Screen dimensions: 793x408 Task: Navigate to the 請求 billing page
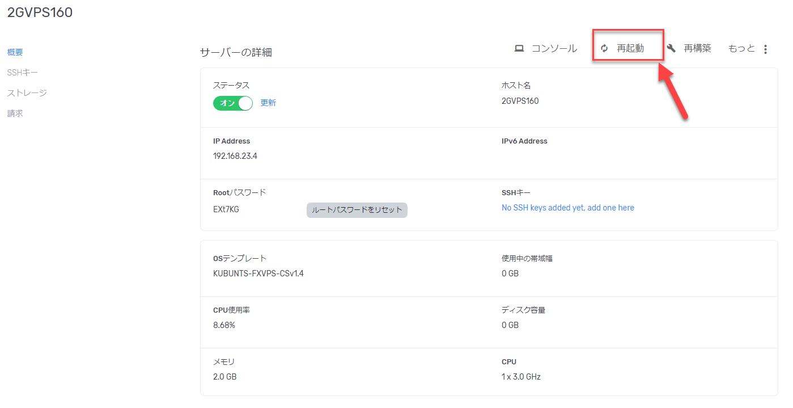pos(15,113)
